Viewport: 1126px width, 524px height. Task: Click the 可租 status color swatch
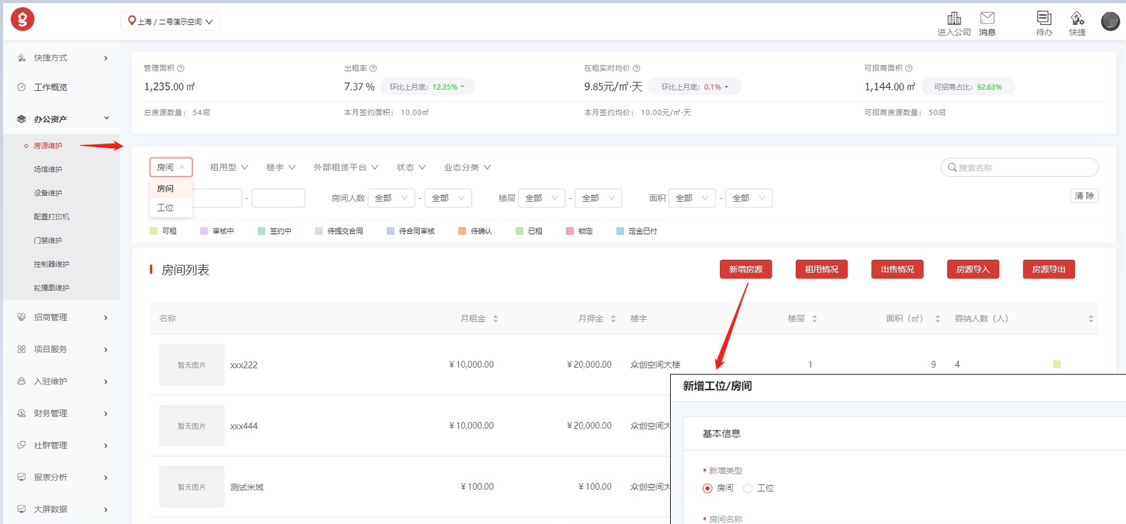point(154,231)
